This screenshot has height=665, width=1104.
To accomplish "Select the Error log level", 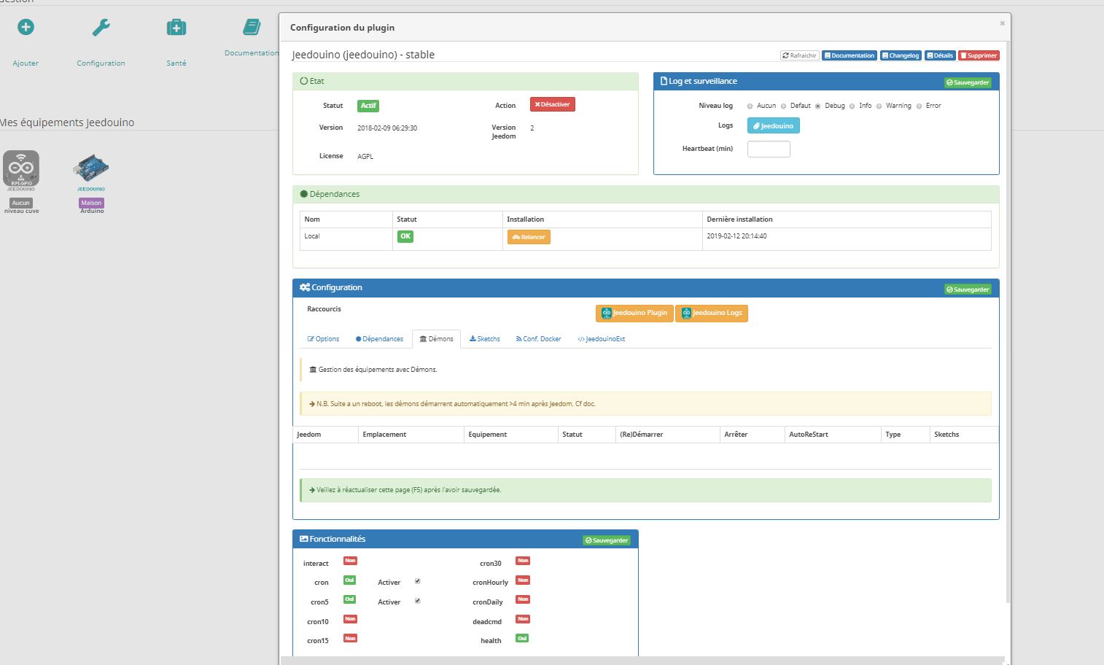I will 919,106.
